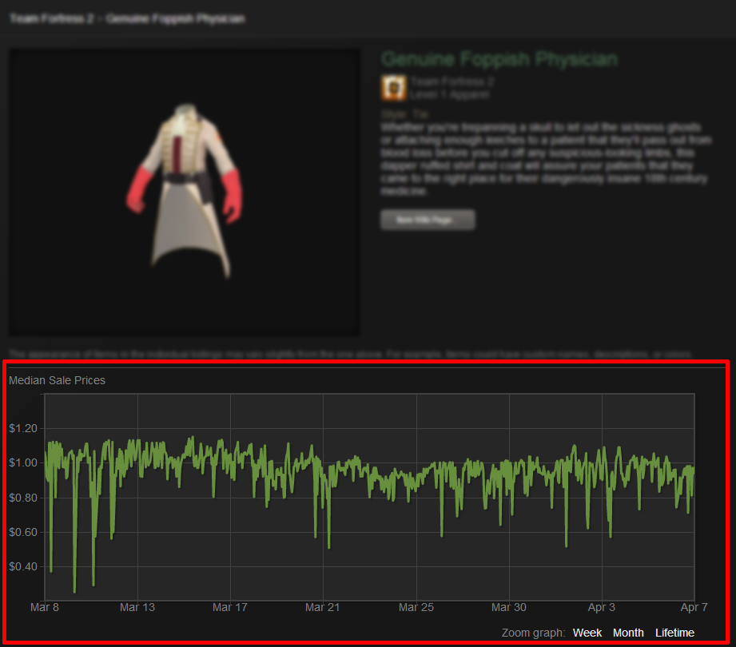
Task: Click the Zoom graph label
Action: [x=533, y=633]
